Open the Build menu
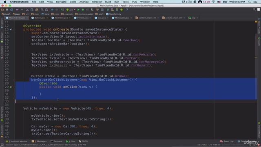 pos(108,2)
